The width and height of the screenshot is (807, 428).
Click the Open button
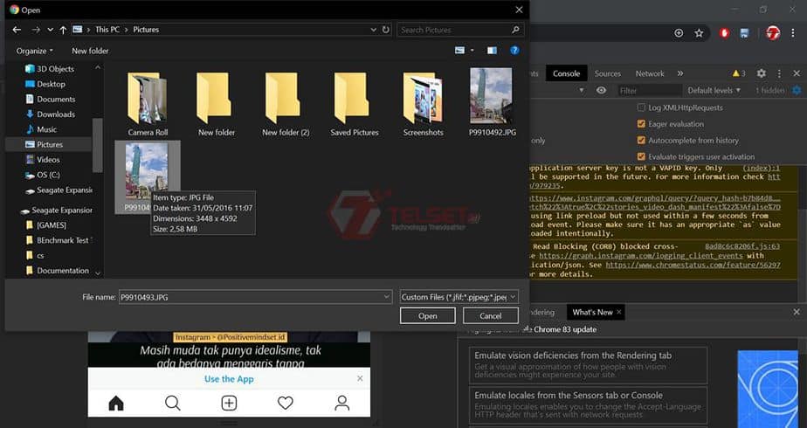point(427,315)
